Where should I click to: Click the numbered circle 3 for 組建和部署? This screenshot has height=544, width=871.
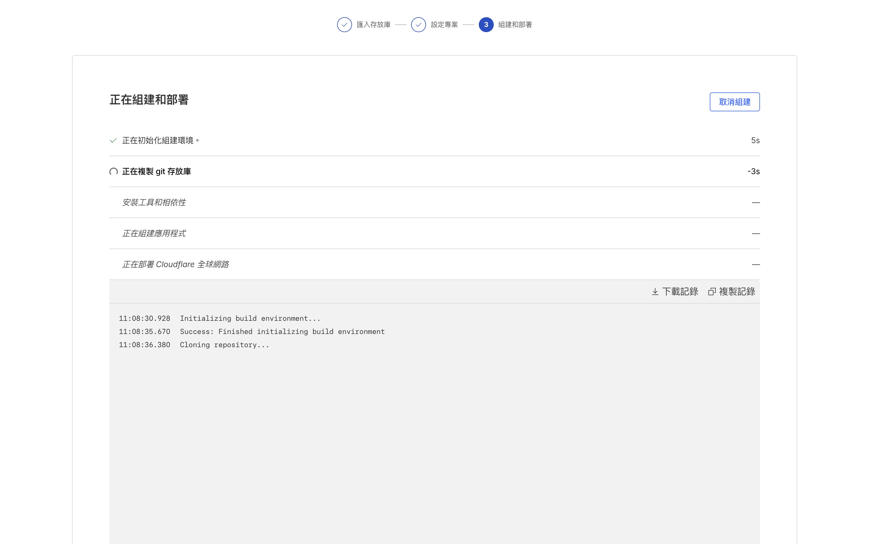[x=486, y=24]
